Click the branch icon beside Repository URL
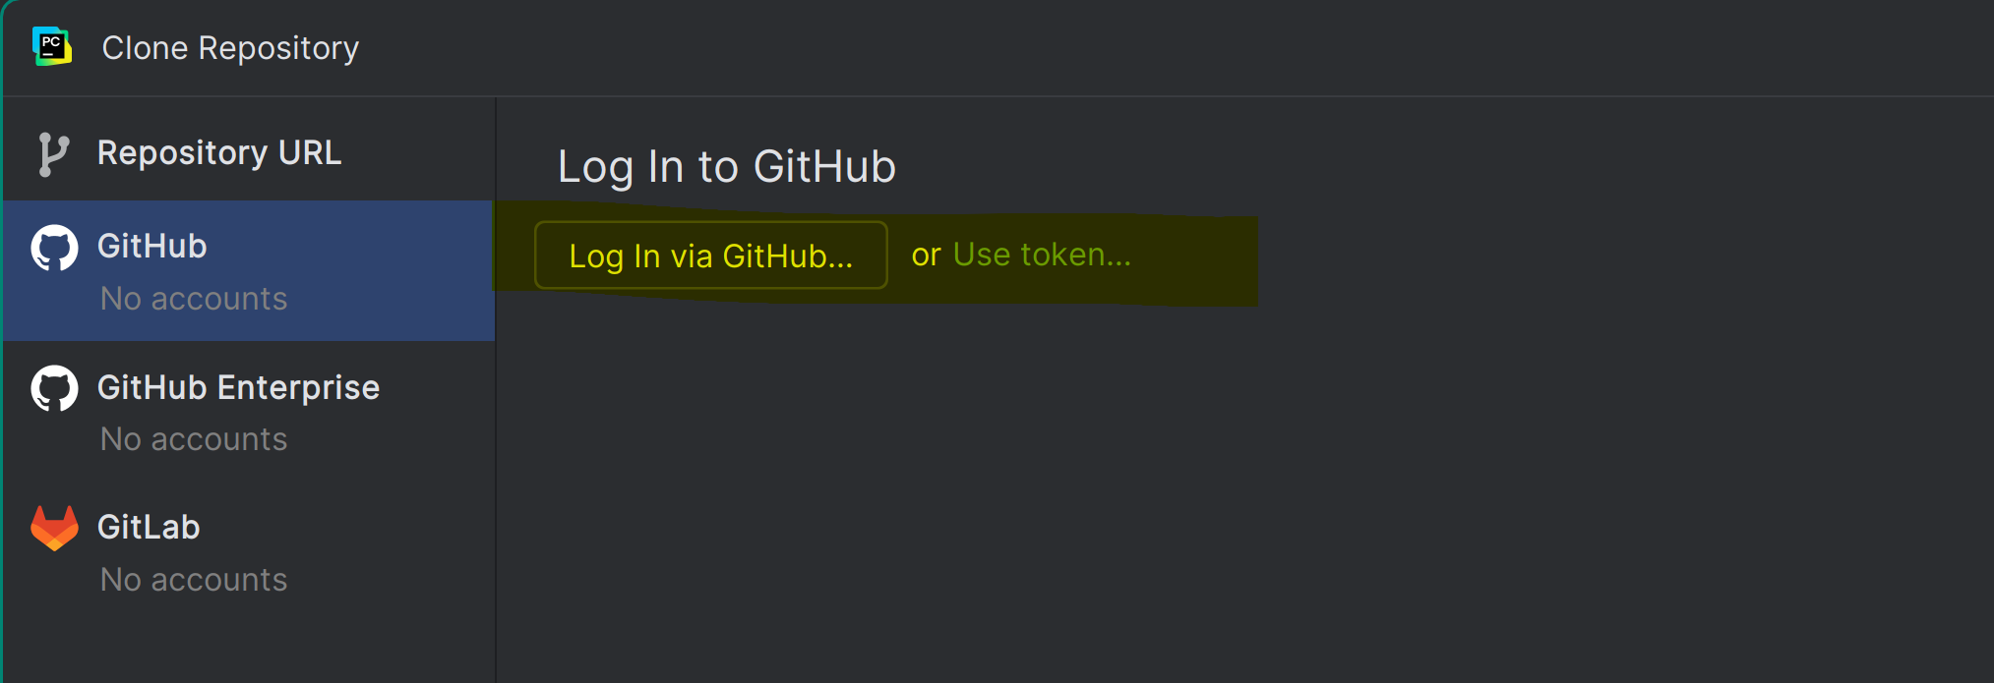The image size is (1994, 683). pyautogui.click(x=53, y=154)
